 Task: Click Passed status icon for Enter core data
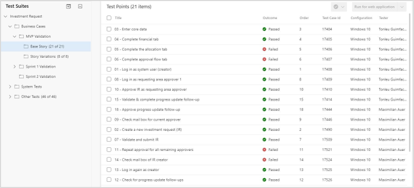(264, 29)
